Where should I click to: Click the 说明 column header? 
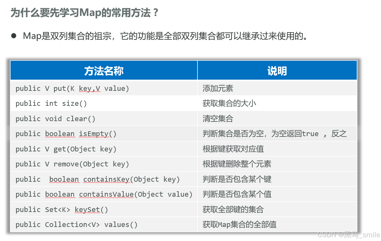point(277,70)
